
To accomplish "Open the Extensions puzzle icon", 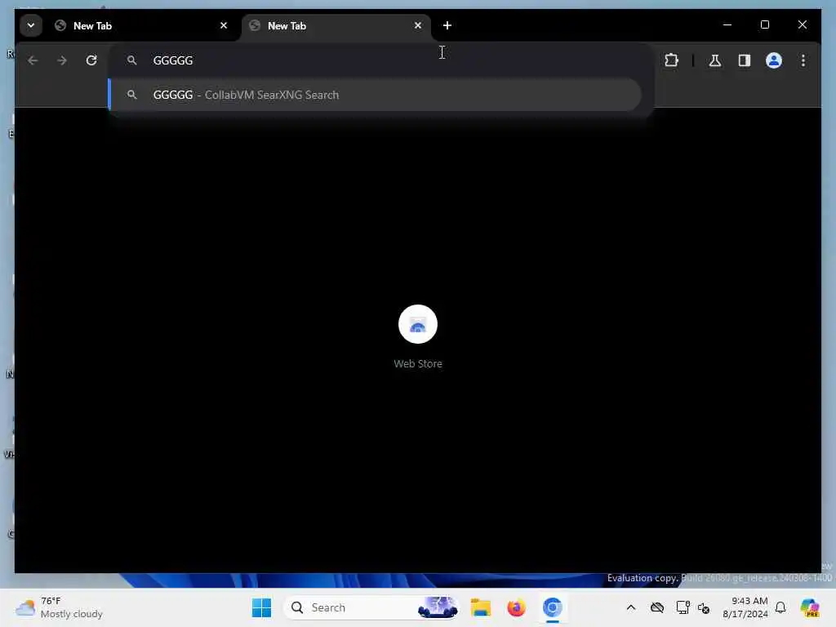I will (672, 60).
